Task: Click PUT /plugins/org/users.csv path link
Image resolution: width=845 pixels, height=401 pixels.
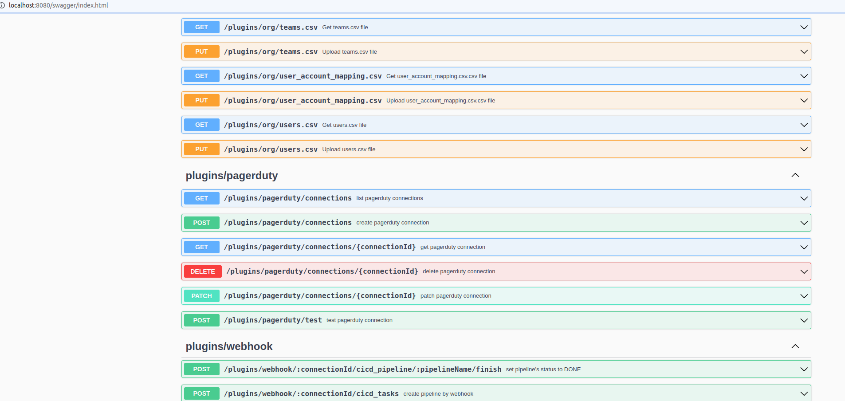Action: tap(271, 149)
